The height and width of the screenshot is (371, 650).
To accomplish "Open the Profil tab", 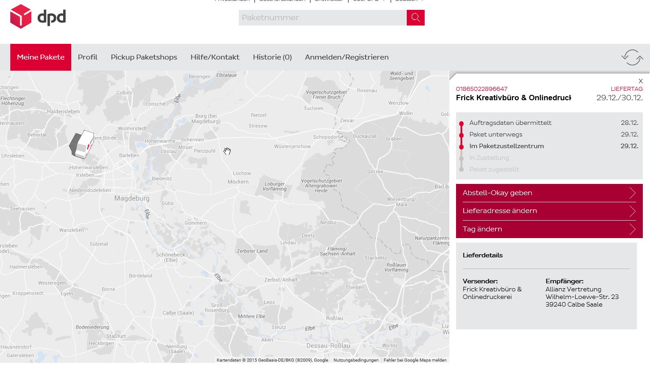I will [87, 57].
